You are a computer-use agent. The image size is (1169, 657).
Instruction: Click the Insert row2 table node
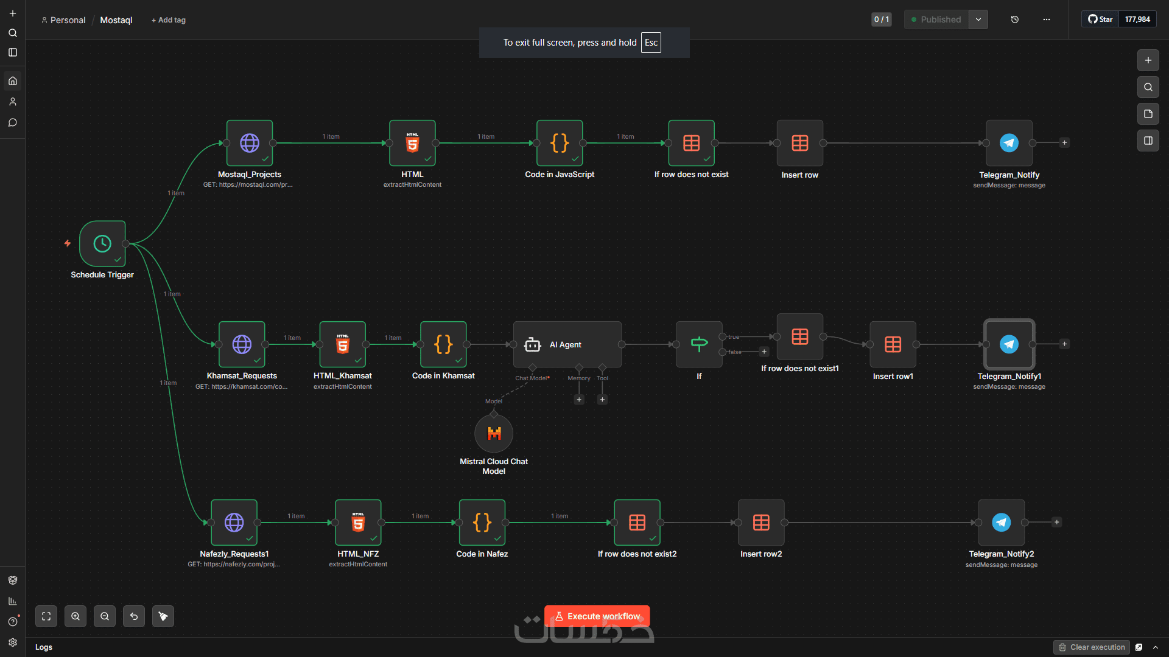click(x=761, y=523)
